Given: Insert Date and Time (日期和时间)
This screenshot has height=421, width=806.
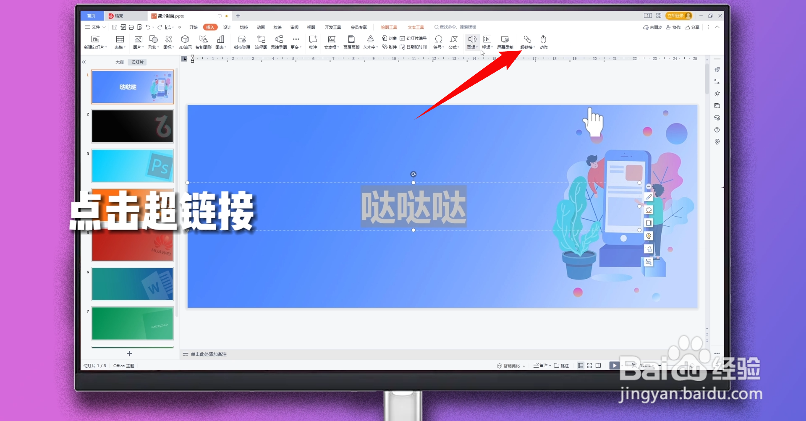Looking at the screenshot, I should click(413, 47).
